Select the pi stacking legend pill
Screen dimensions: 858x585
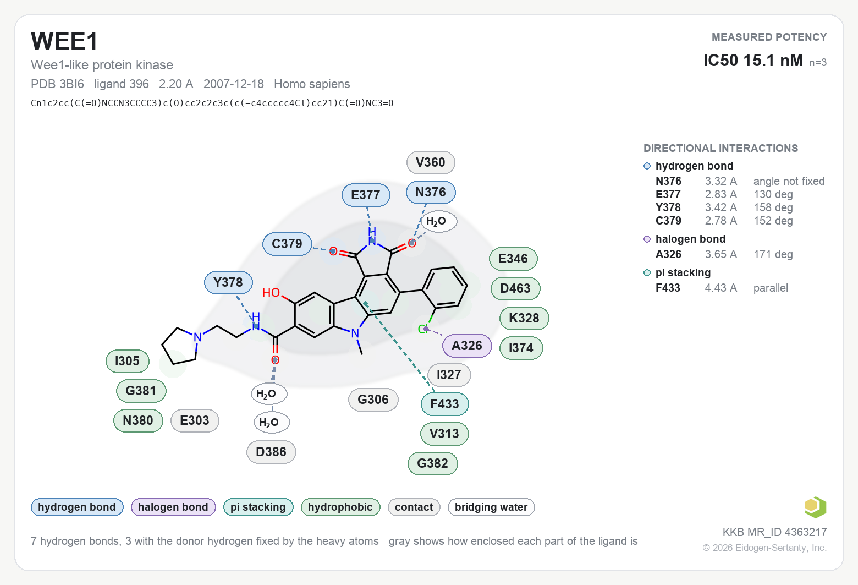coord(258,507)
